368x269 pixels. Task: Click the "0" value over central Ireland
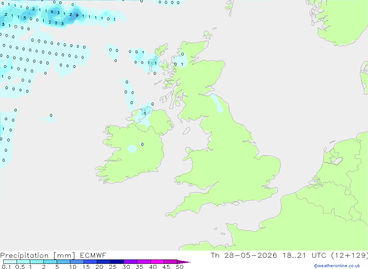click(x=142, y=144)
